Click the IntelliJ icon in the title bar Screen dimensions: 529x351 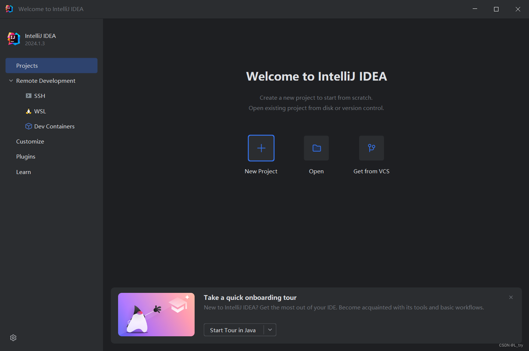(9, 9)
